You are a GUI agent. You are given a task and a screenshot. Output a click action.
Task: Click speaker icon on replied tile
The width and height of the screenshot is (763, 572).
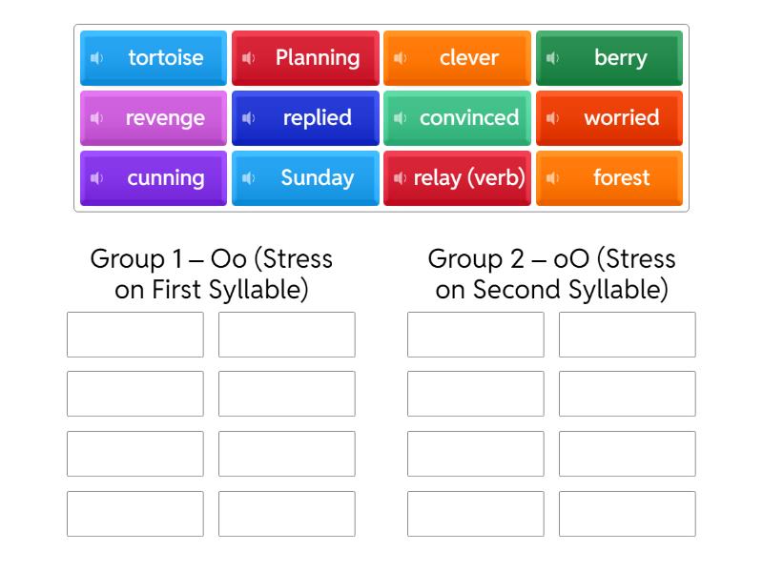[x=248, y=118]
